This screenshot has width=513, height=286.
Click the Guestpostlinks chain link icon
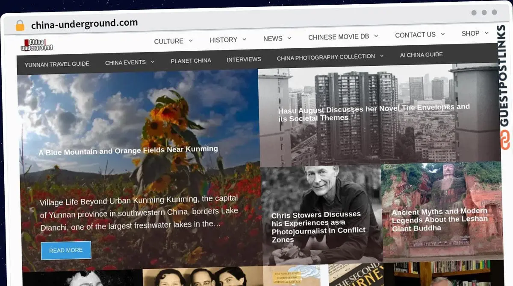505,140
